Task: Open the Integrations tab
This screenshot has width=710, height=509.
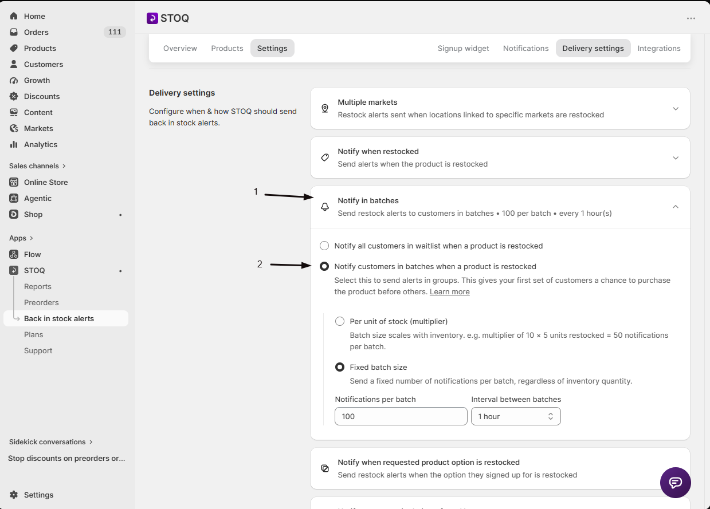Action: 659,48
